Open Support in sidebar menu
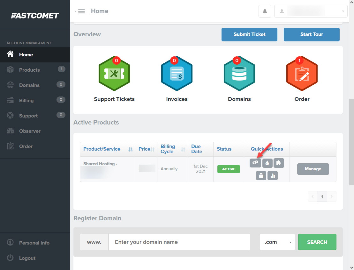 coord(35,116)
